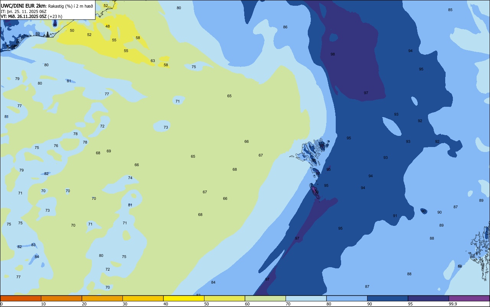
Task: Click the 60–70 light green legend swatch
Action: tap(265, 298)
